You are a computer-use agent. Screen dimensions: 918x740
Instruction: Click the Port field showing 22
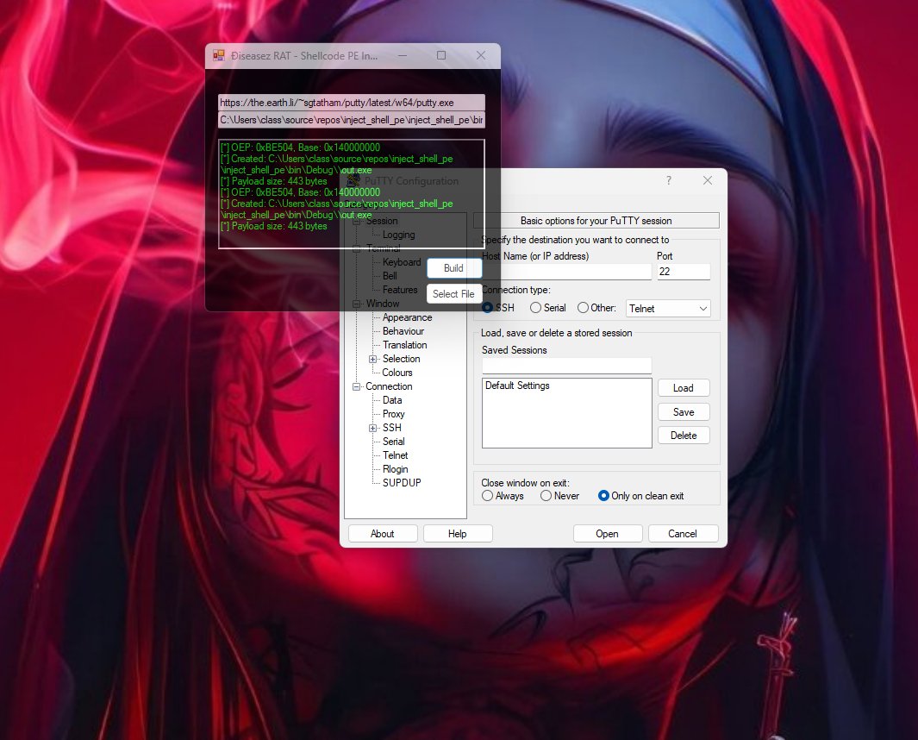[x=684, y=272]
